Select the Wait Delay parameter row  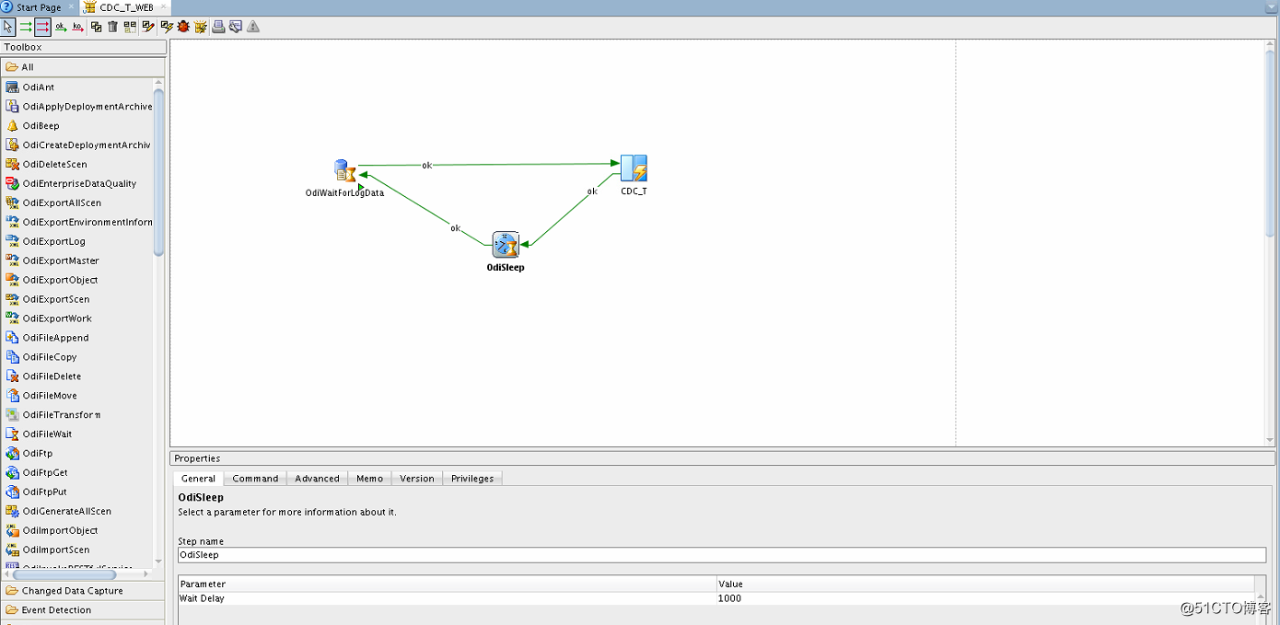click(716, 598)
